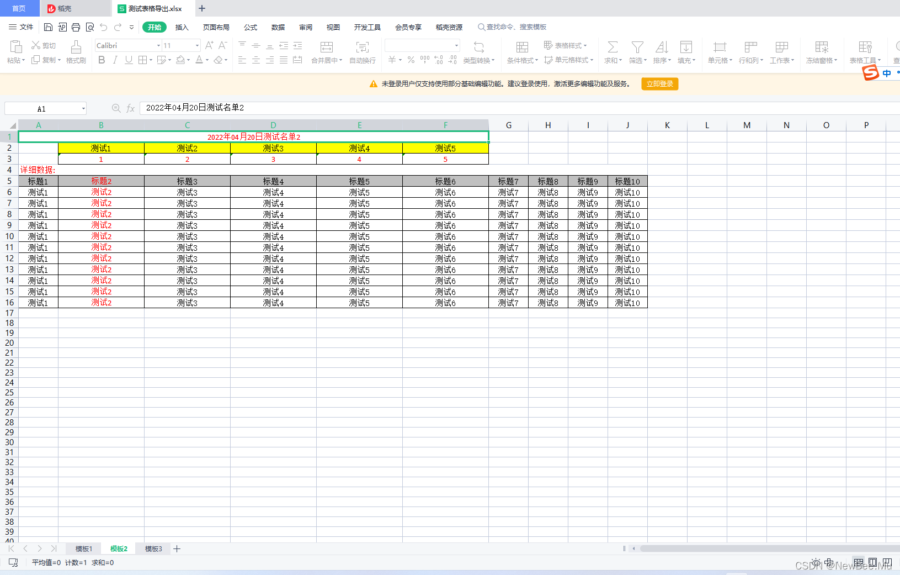Viewport: 900px width, 575px height.
Task: Open the font name Calibri dropdown
Action: click(158, 45)
